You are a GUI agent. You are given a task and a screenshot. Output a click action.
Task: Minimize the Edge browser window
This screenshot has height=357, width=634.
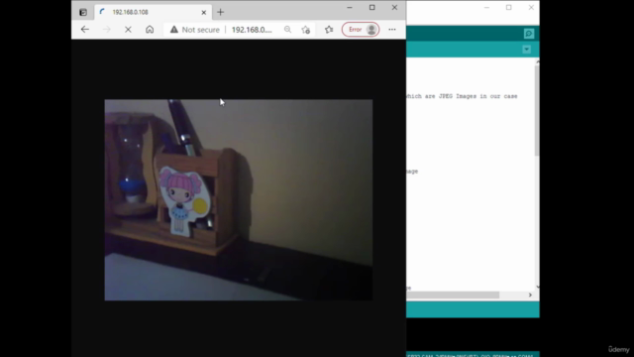350,8
